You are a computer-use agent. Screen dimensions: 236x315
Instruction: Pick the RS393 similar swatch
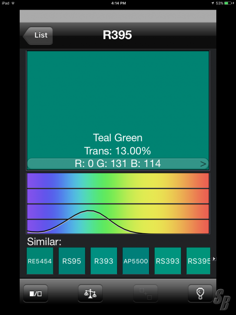click(x=167, y=261)
